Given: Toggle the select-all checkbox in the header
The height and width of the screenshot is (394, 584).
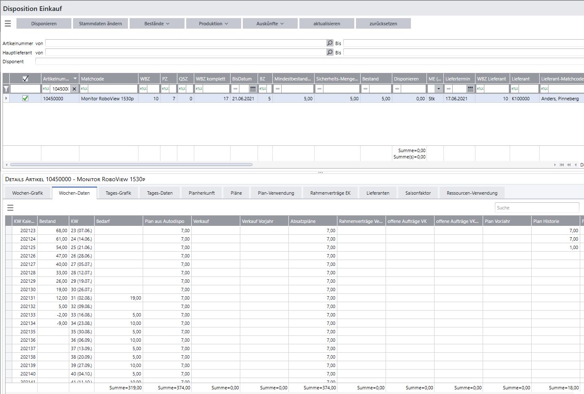Looking at the screenshot, I should [x=25, y=79].
